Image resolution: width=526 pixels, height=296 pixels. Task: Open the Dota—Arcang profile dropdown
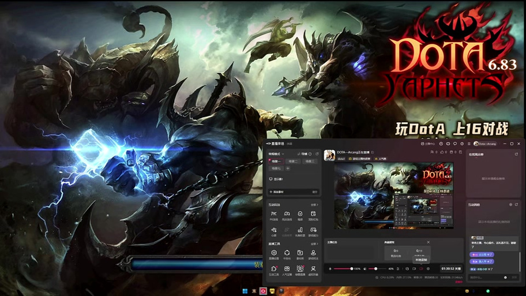(485, 144)
